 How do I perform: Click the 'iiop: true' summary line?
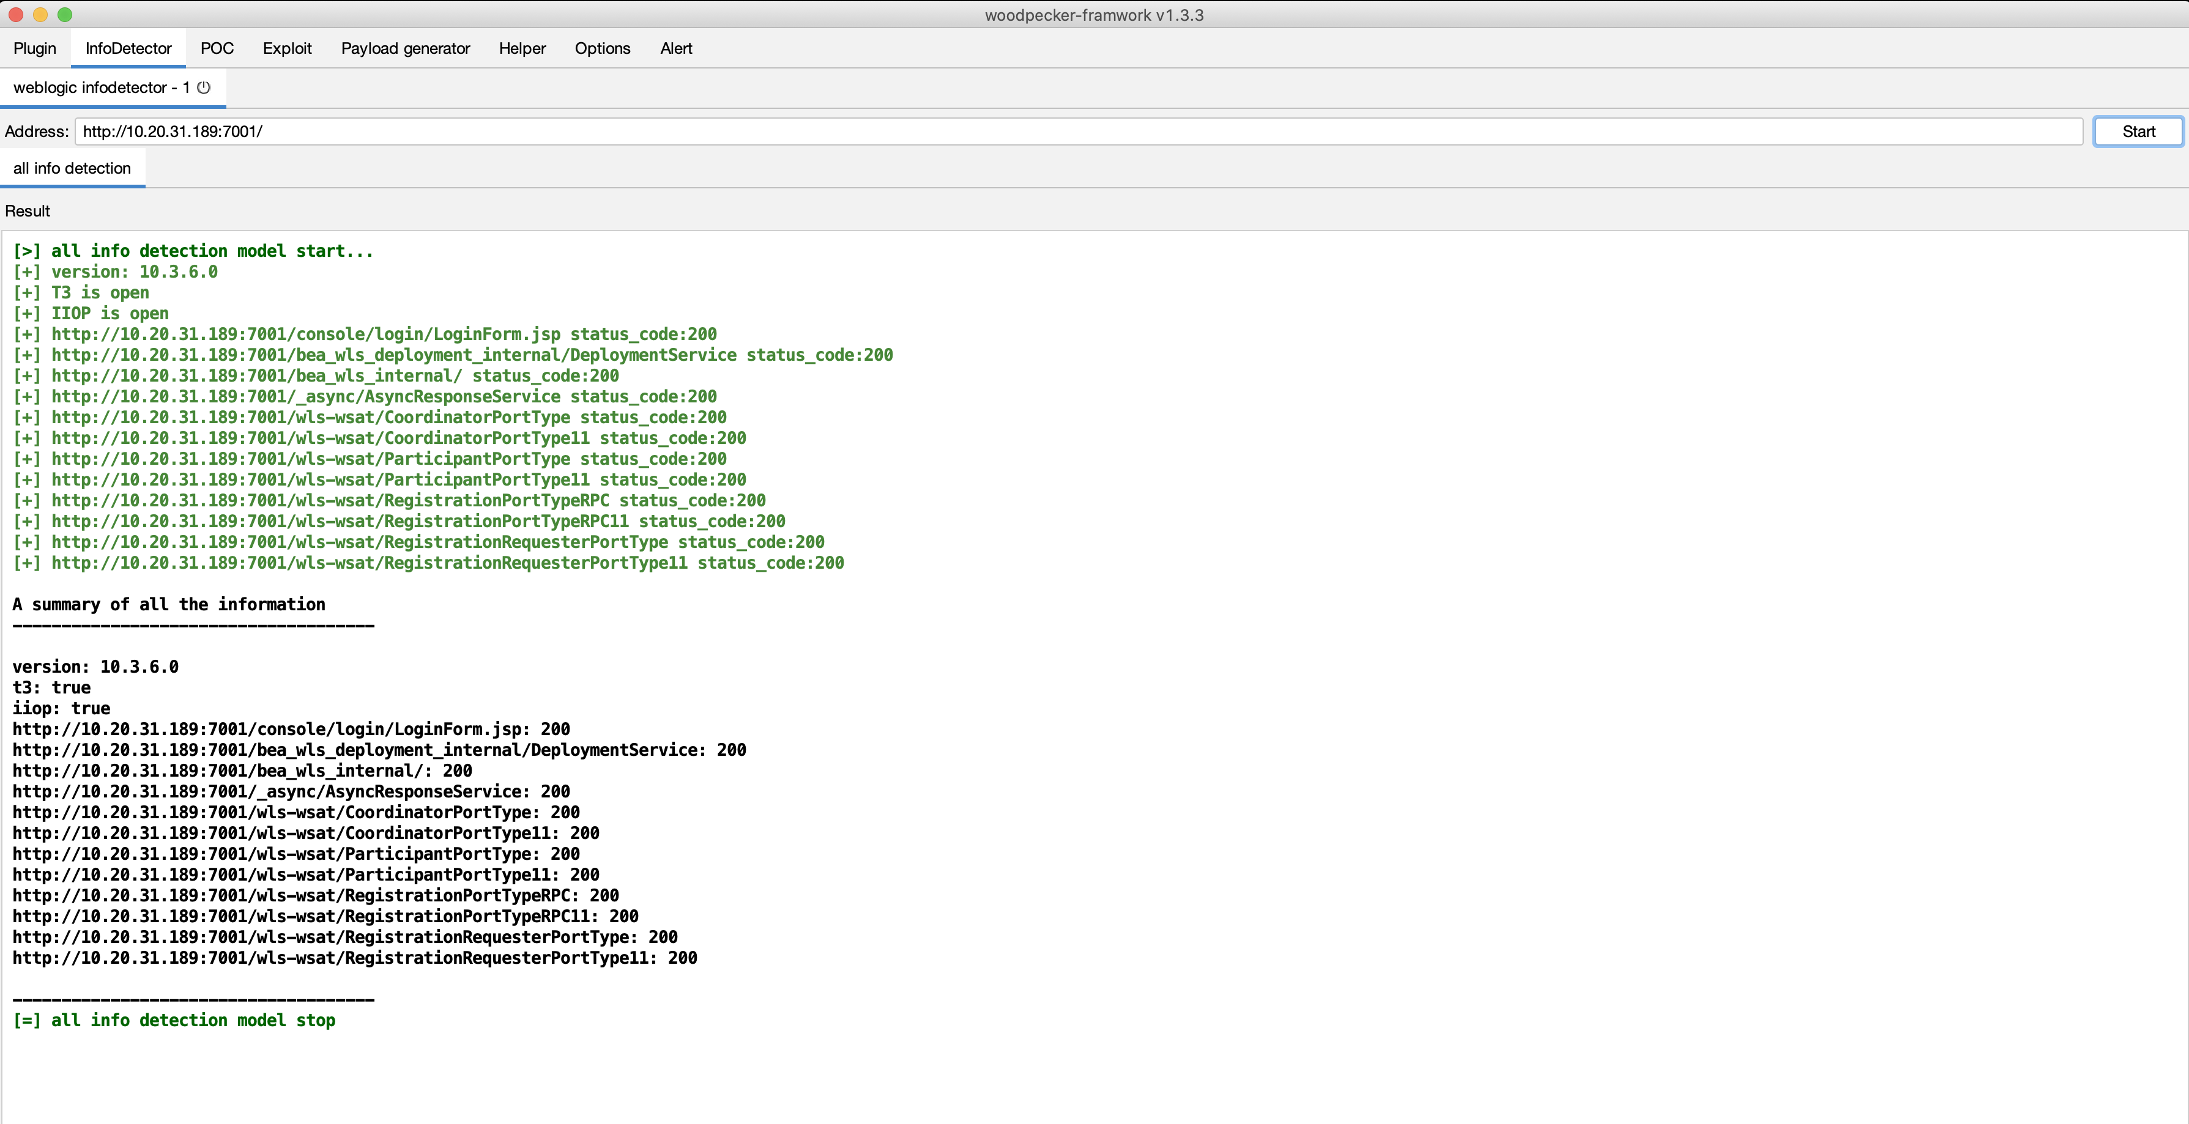pyautogui.click(x=61, y=709)
